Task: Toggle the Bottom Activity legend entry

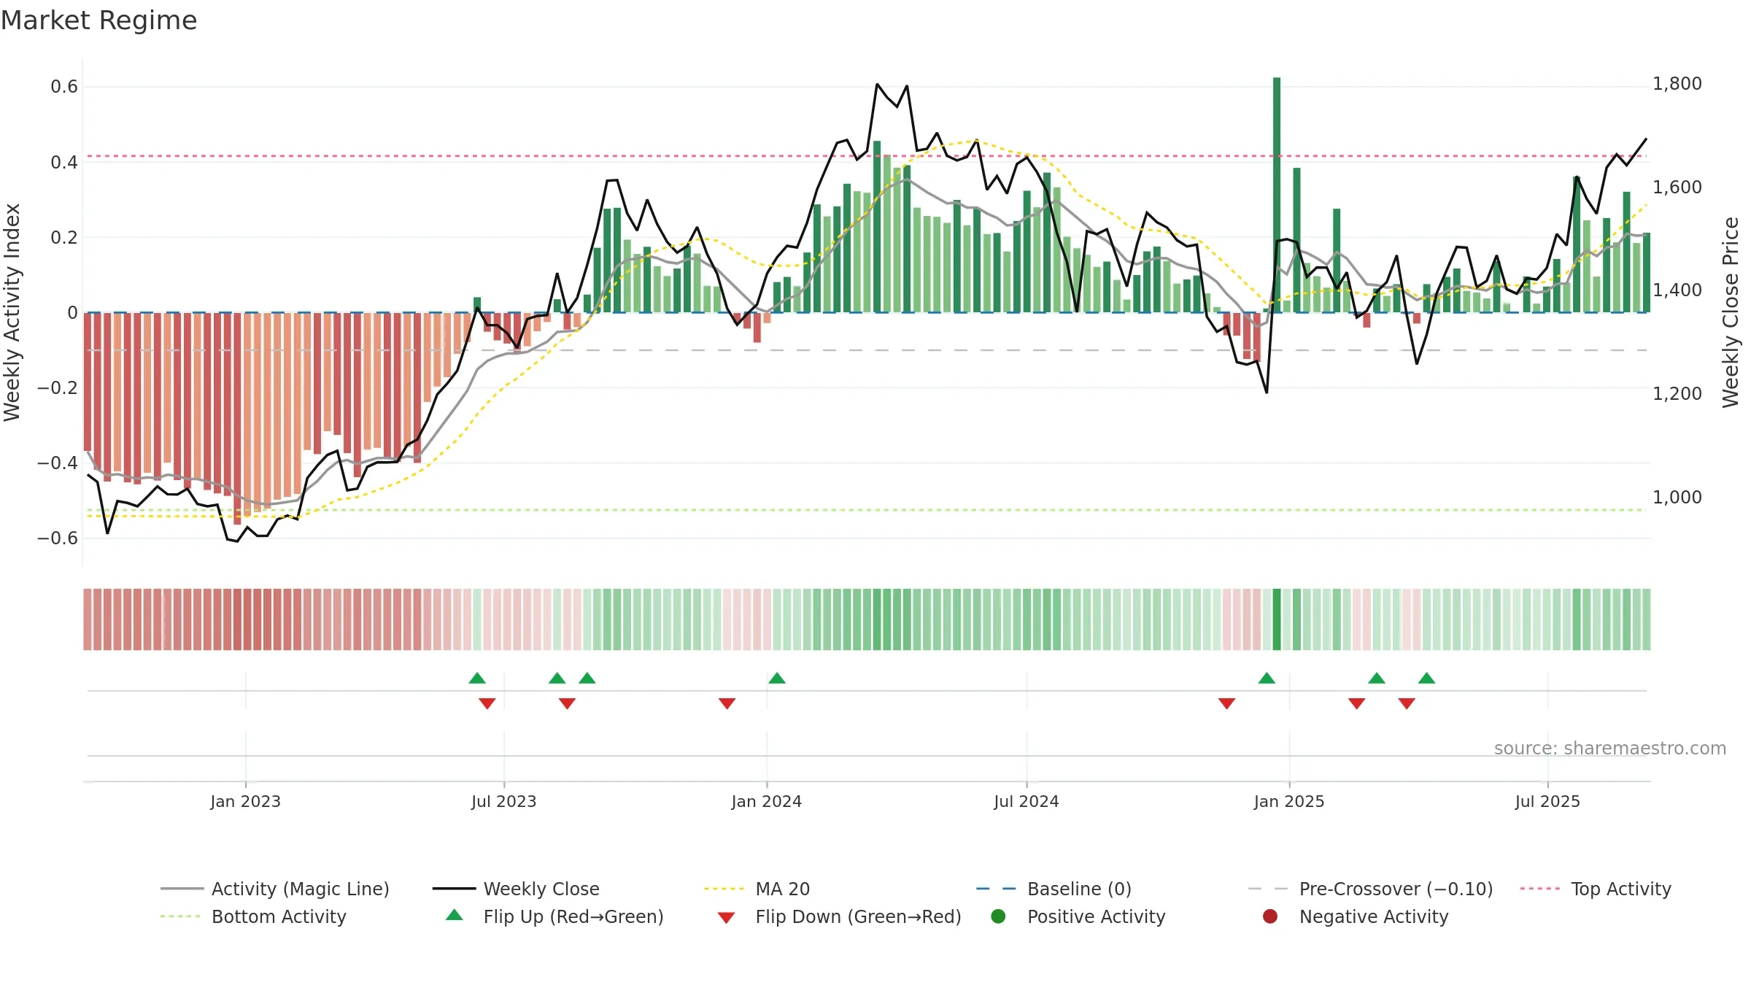Action: [x=253, y=916]
